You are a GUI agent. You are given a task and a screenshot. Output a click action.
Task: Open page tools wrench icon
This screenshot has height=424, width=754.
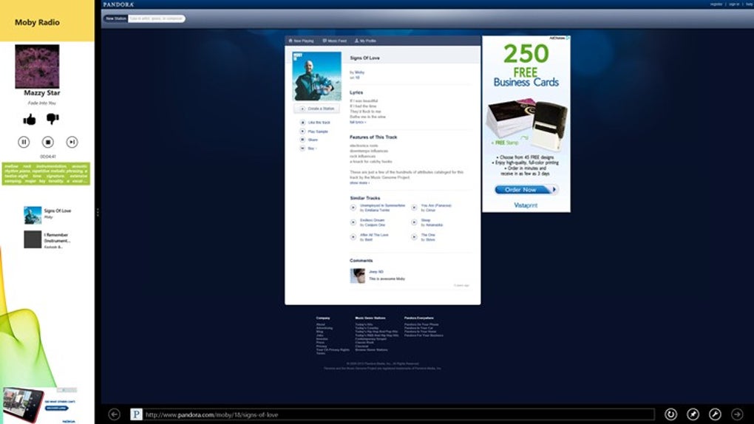tap(715, 414)
